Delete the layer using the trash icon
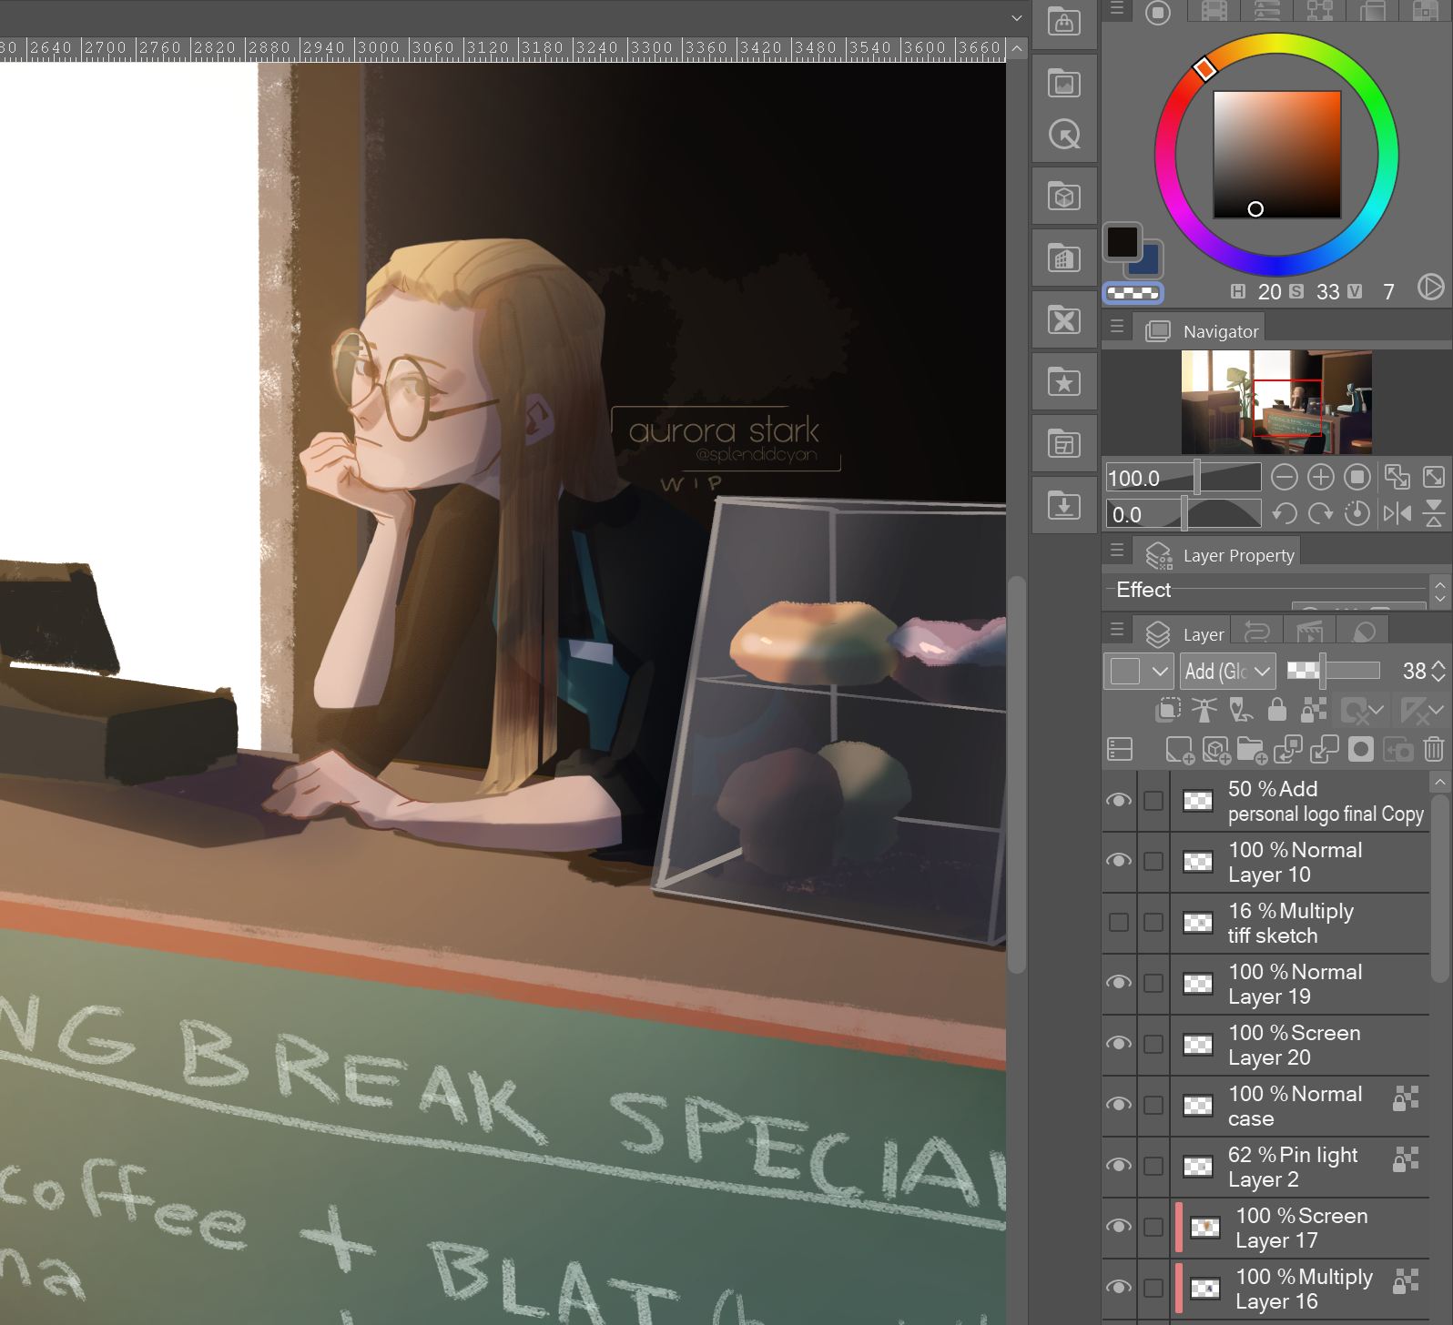Screen dimensions: 1453x1325 click(1434, 750)
